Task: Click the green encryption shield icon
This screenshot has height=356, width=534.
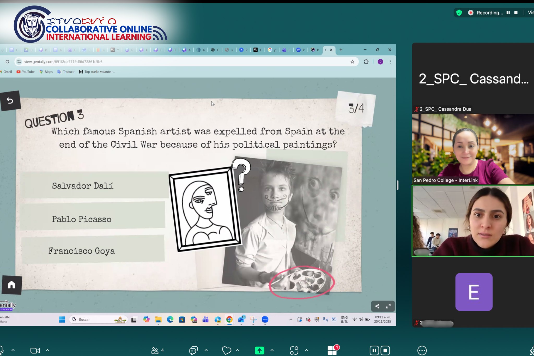Action: point(459,13)
